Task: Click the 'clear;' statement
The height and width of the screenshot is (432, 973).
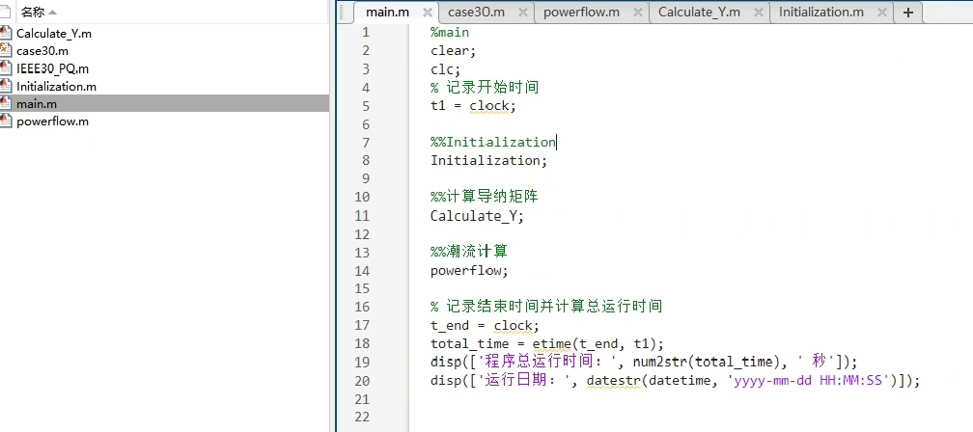Action: click(453, 51)
